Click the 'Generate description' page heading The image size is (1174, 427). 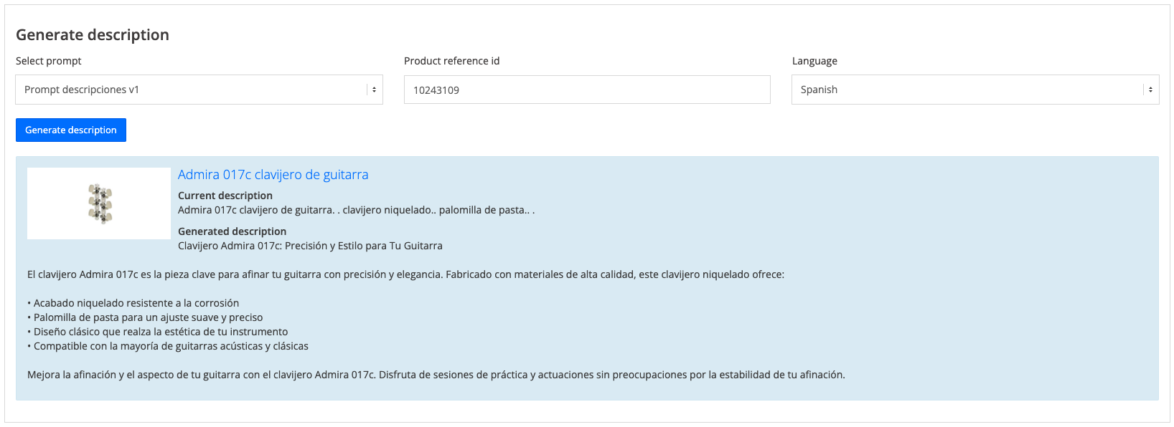(93, 35)
